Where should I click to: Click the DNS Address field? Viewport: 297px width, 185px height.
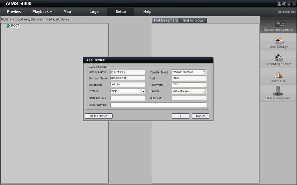coord(128,98)
